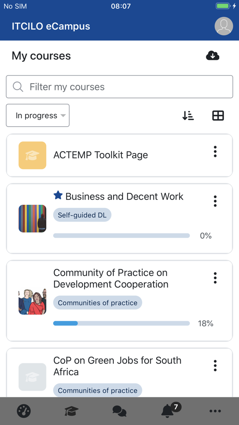Open options menu for Business and Decent Work
Viewport: 239px width, 425px height.
pos(215,201)
